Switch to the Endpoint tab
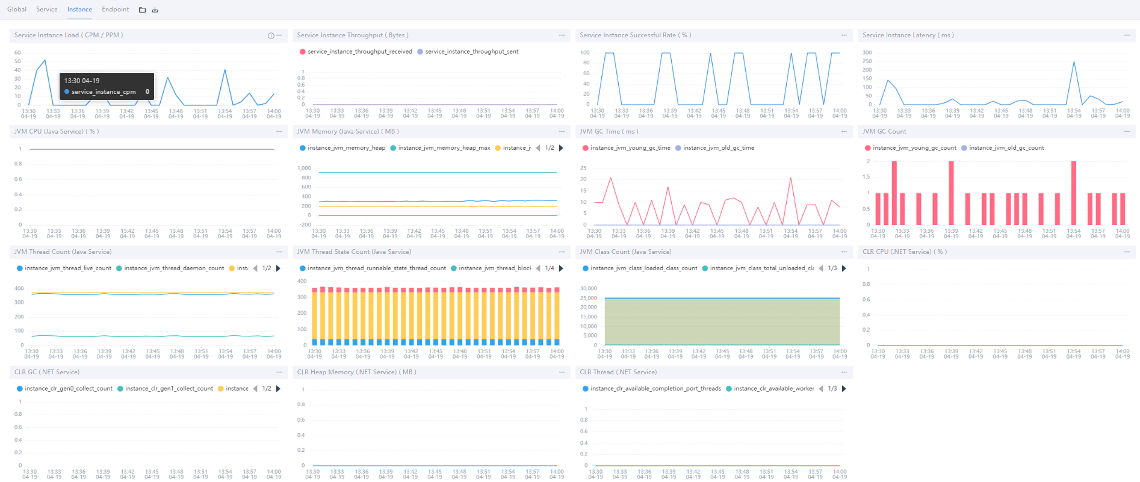 tap(116, 10)
